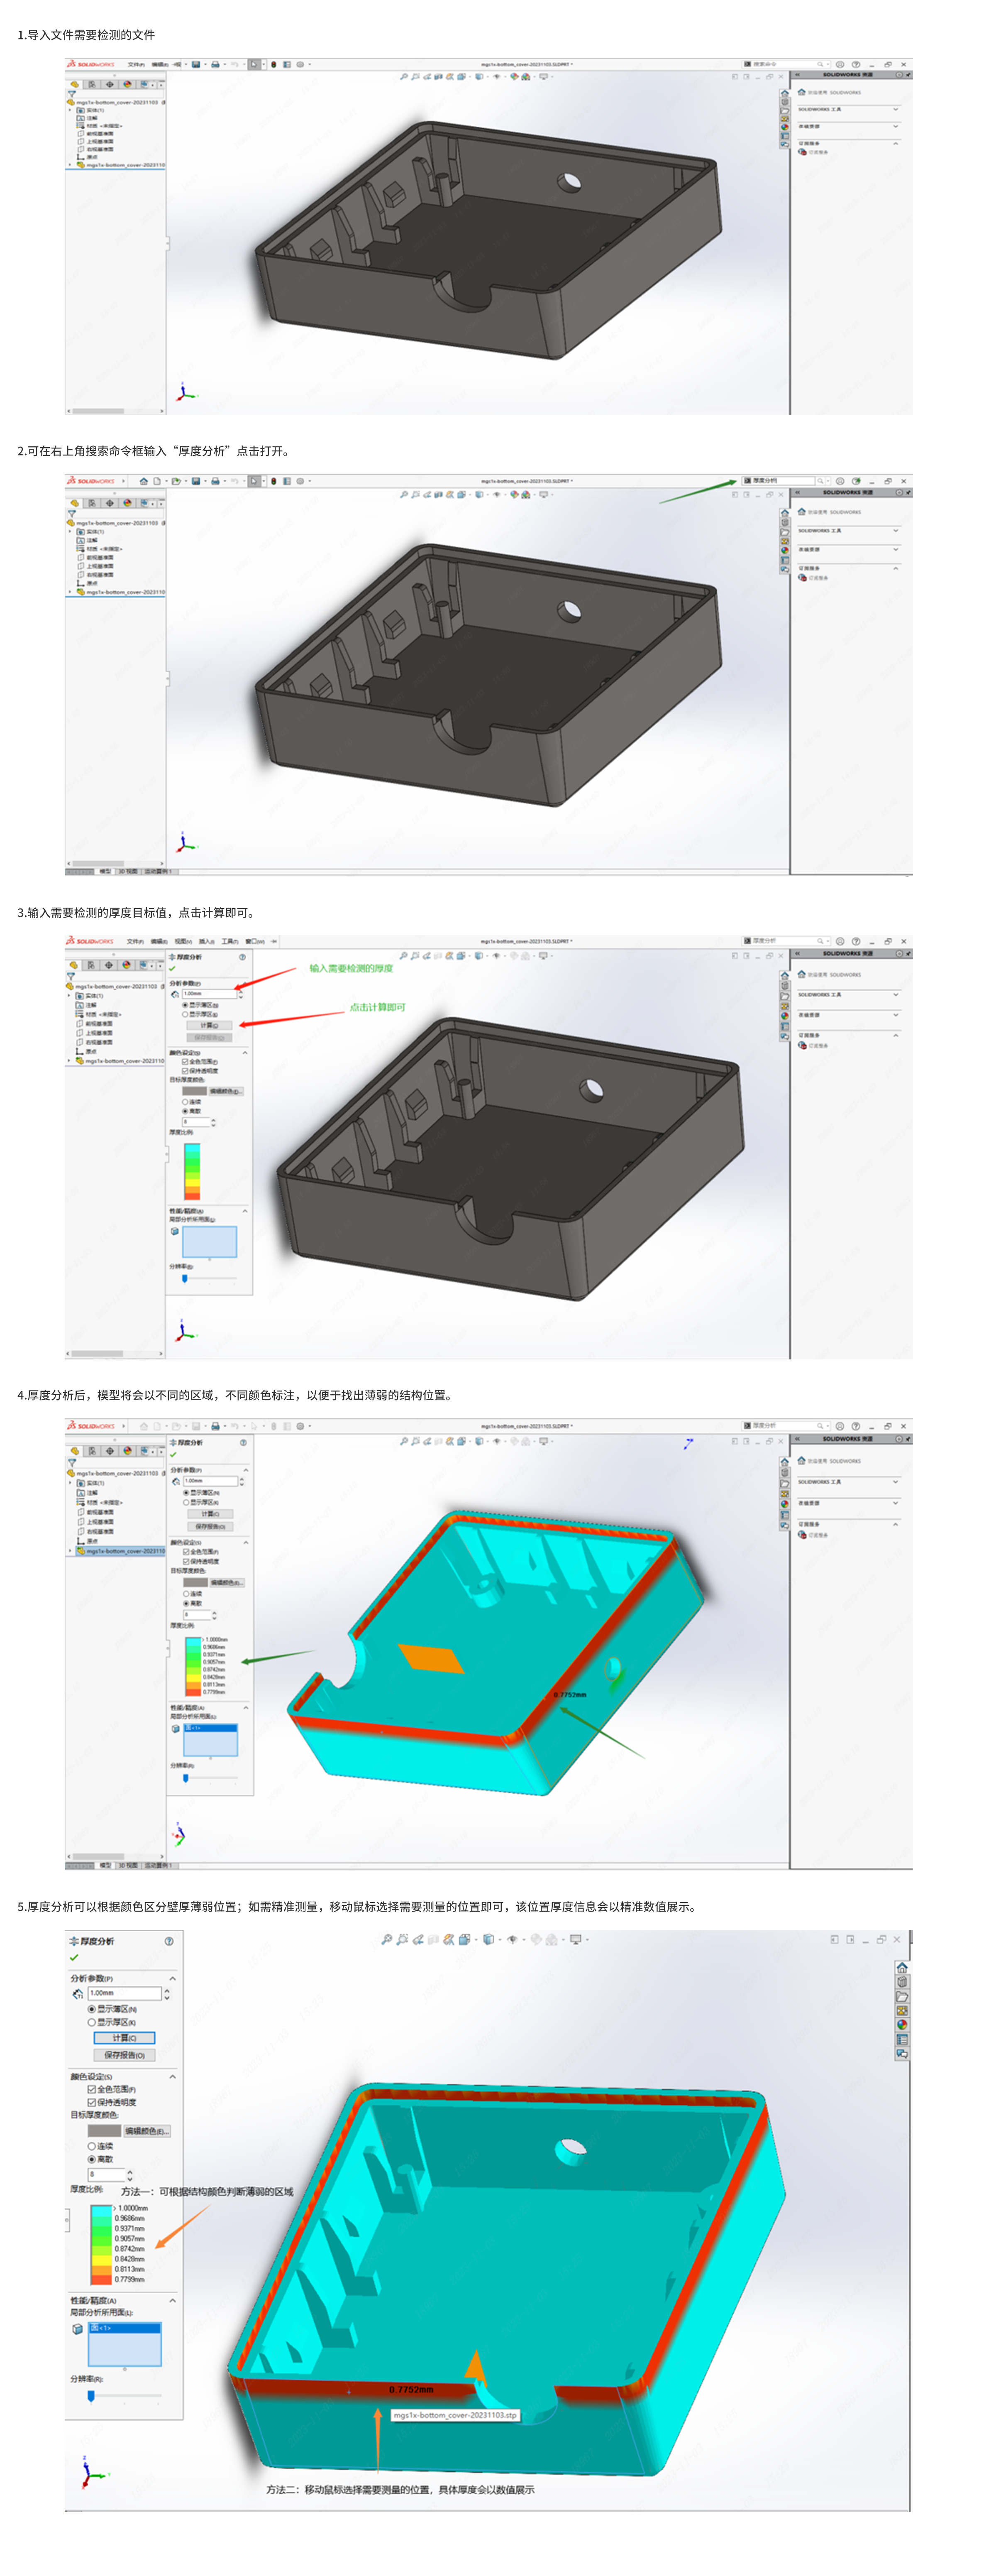Collapse the 颜色设定 section in step 5 panel

[173, 2076]
